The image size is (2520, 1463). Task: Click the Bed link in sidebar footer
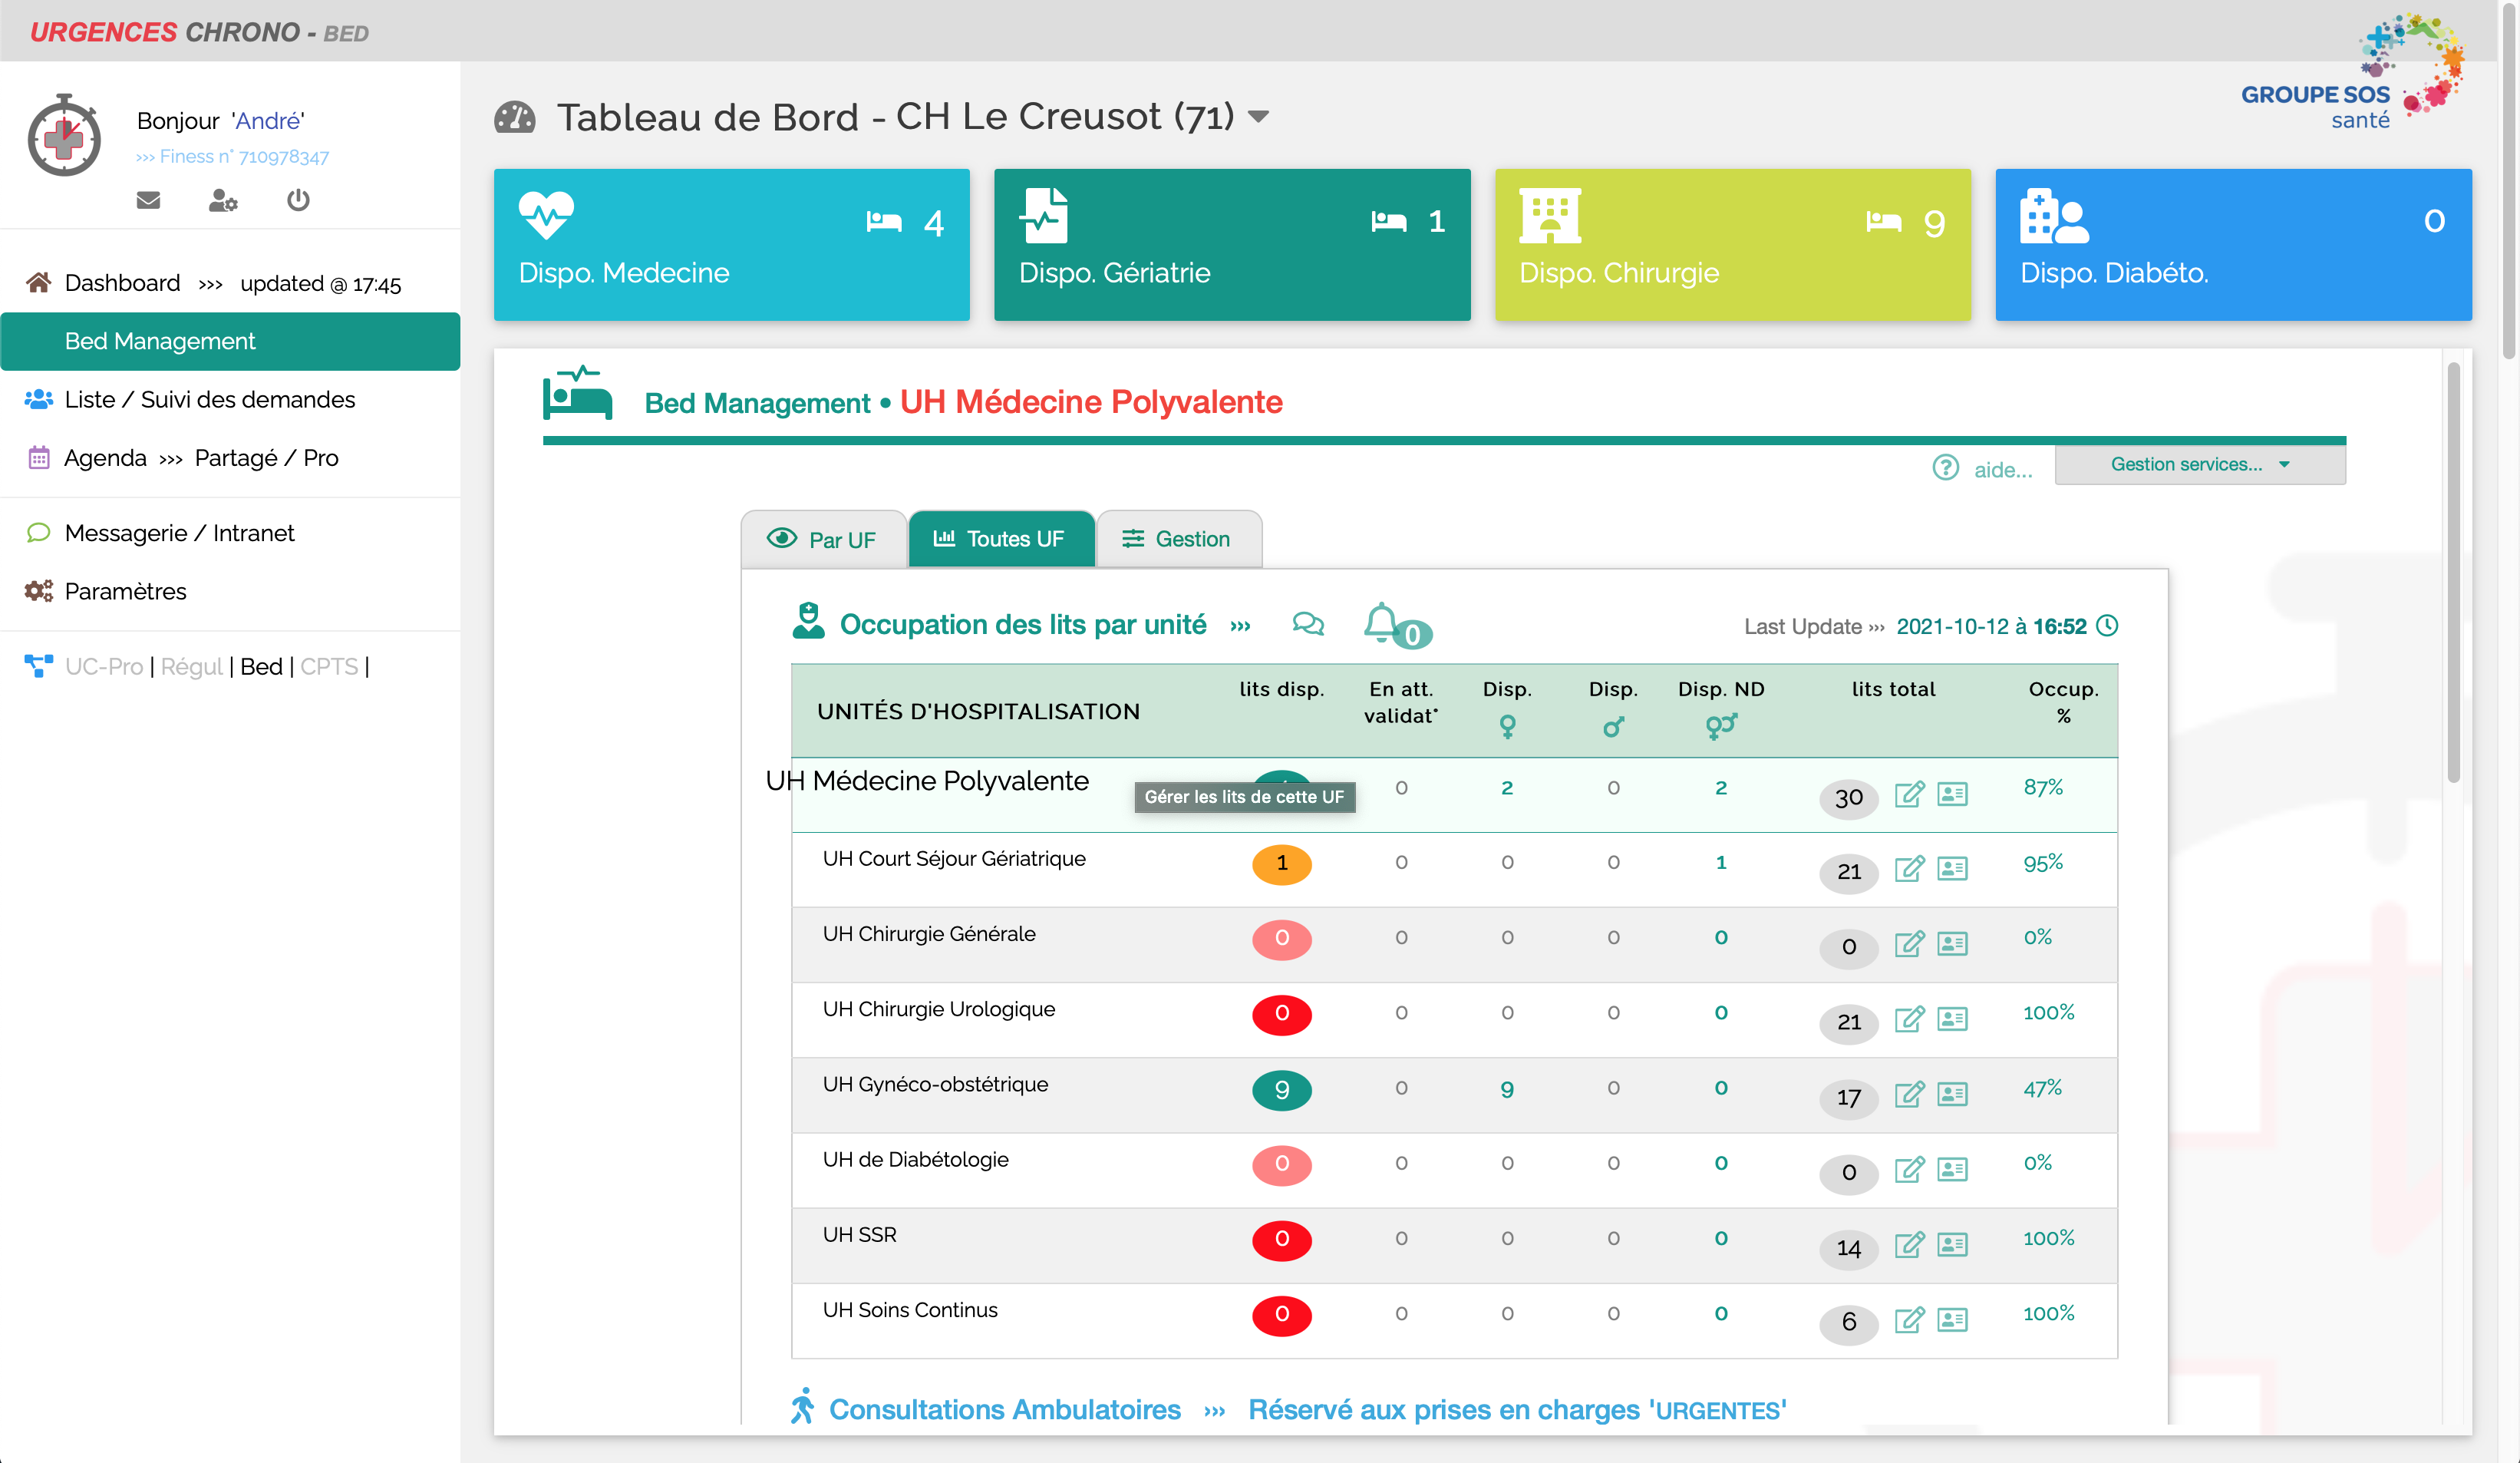pos(261,666)
